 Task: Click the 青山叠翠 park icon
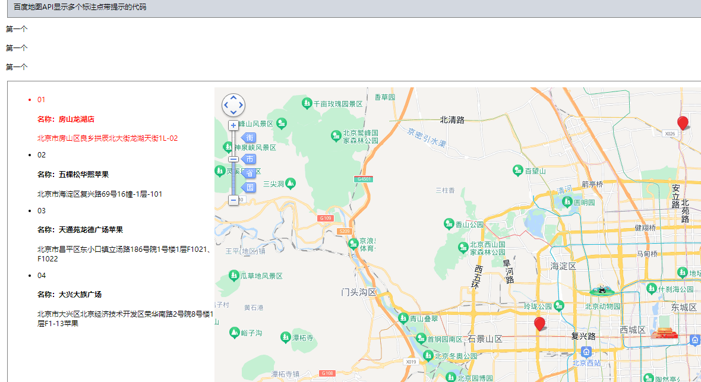point(403,318)
